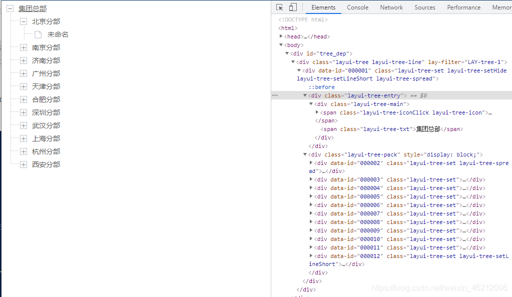The width and height of the screenshot is (512, 297).
Task: Expand the data-id 000012 div arrow
Action: 311,256
